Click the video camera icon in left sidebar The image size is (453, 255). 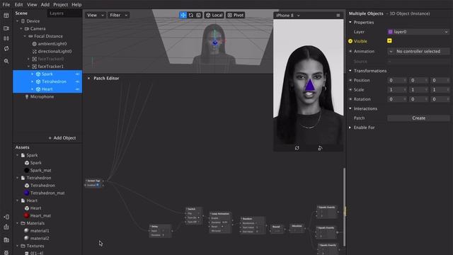point(6,28)
